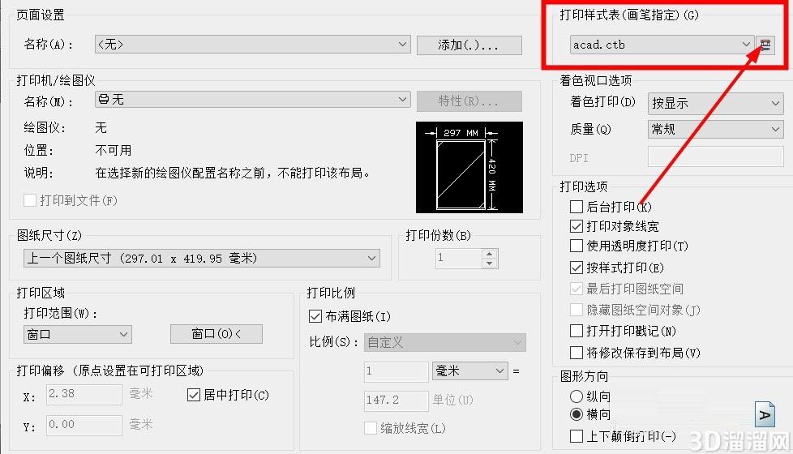Expand the 图纸尺寸(Z) paper size dropdown

point(202,259)
